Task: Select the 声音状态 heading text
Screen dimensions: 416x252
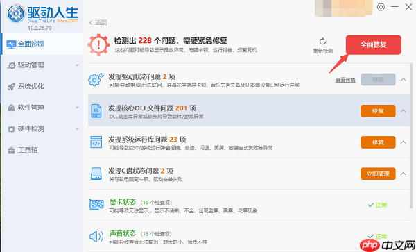Action: pyautogui.click(x=123, y=233)
